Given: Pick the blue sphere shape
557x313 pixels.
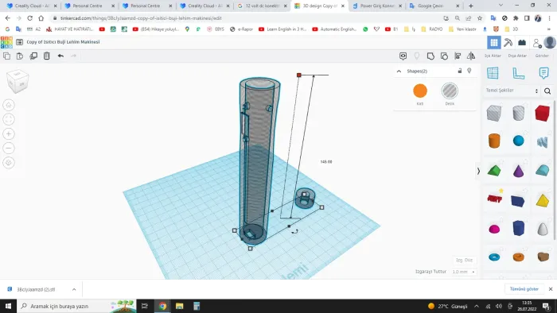Looking at the screenshot, I should [x=518, y=141].
